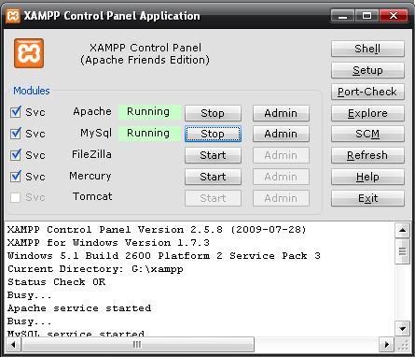
Task: Refresh the module status
Action: tap(367, 155)
